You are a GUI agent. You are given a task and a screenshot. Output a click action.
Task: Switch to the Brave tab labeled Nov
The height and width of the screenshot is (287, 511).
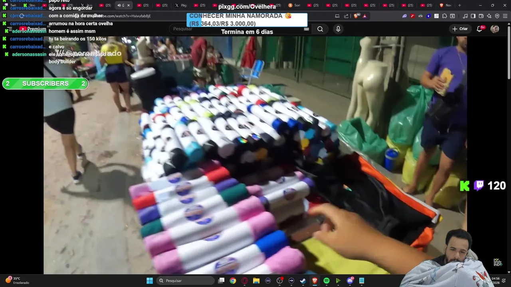click(x=446, y=5)
